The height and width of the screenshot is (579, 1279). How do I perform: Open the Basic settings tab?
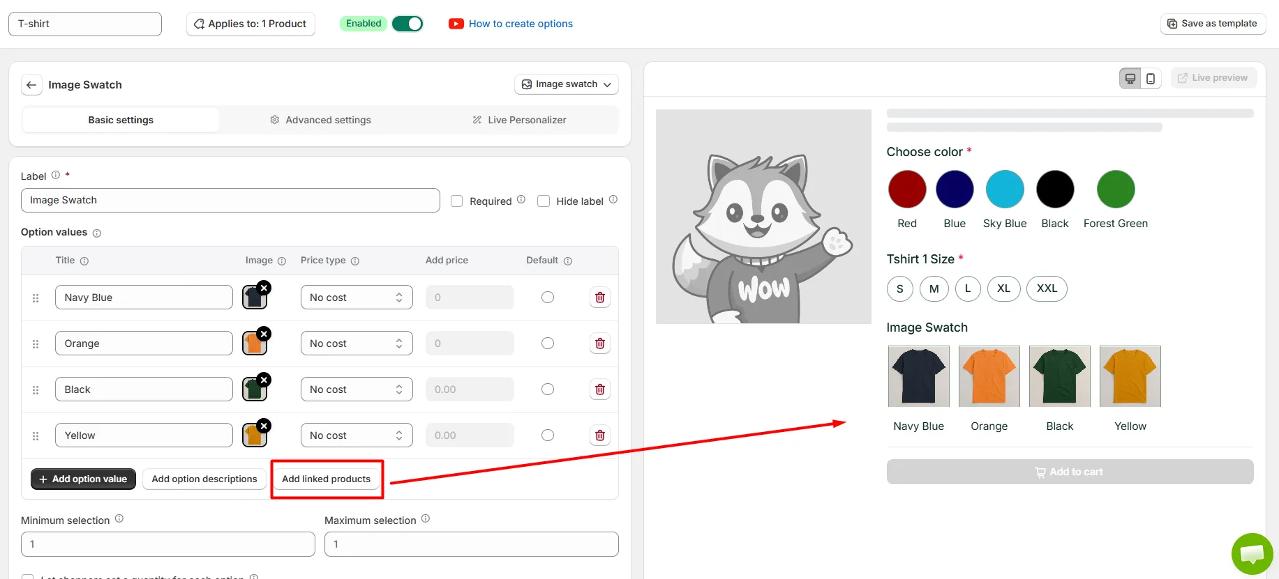(121, 120)
